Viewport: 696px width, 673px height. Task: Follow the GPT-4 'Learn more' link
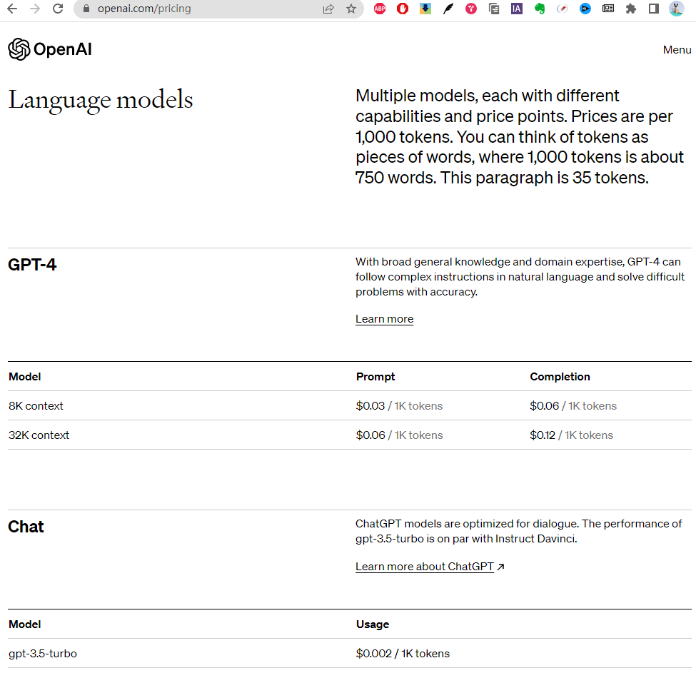pos(384,319)
